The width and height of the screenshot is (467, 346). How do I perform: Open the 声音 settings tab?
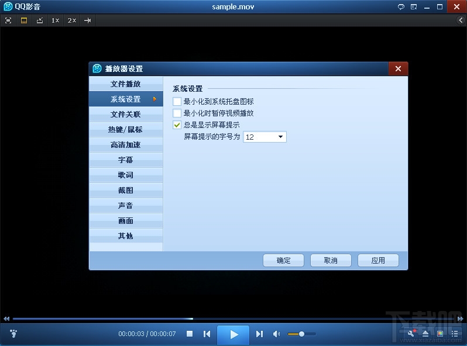click(x=126, y=206)
